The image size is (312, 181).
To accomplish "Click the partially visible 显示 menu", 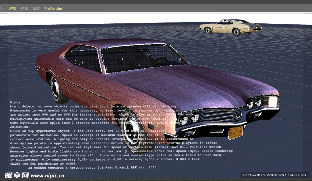I will pos(2,9).
